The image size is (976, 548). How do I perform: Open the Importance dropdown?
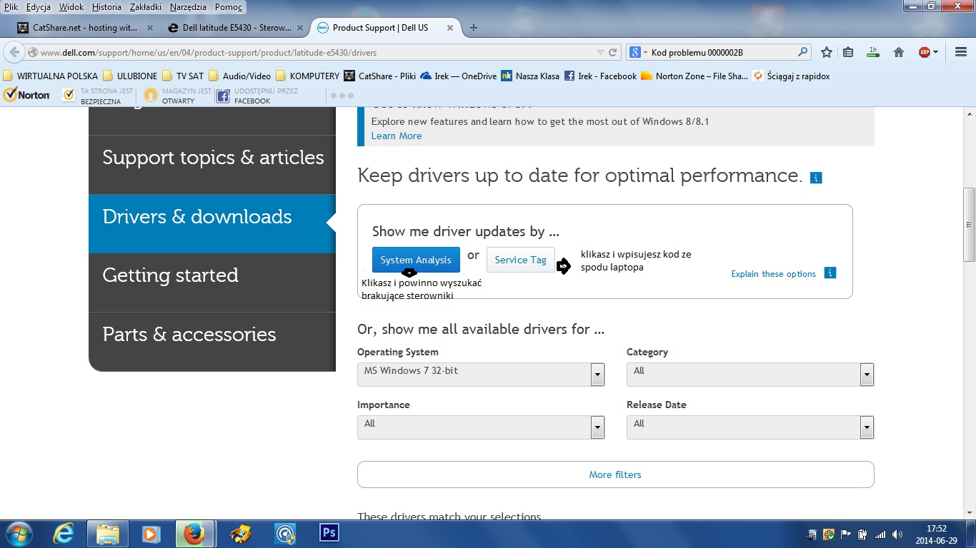coord(481,427)
